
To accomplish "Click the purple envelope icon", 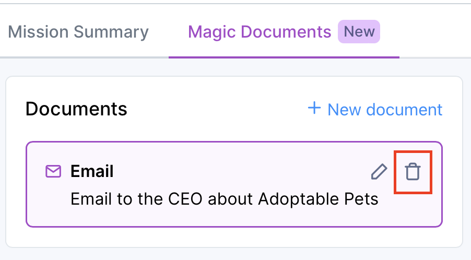I will coord(53,171).
